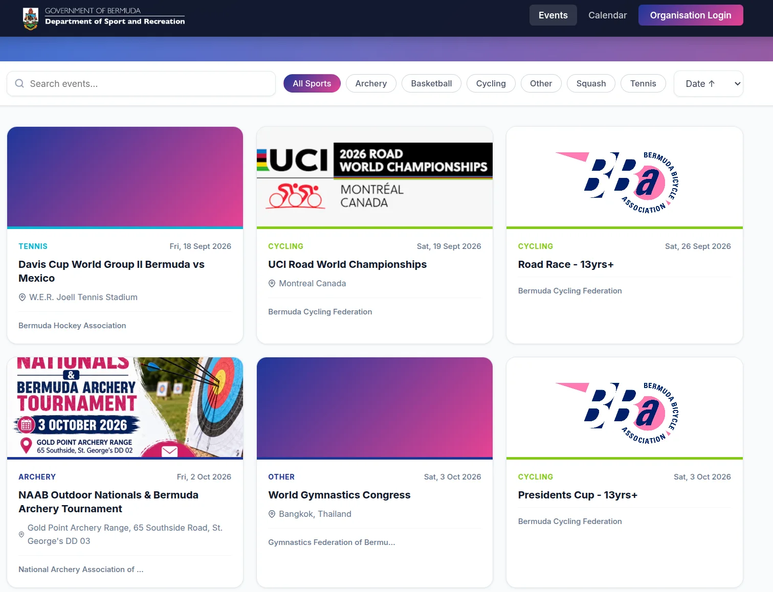Click the Bermuda Archery Tournament banner image

[125, 407]
